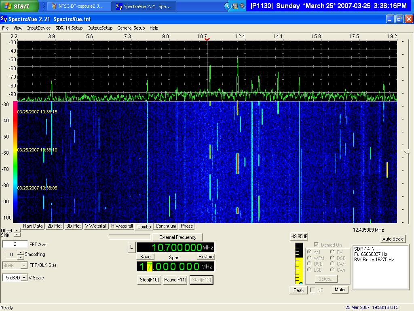Click the SpectraVue title bar icon
The height and width of the screenshot is (311, 414).
4,19
